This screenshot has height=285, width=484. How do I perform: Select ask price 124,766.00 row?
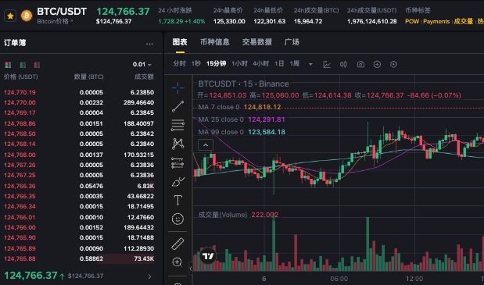pos(79,227)
